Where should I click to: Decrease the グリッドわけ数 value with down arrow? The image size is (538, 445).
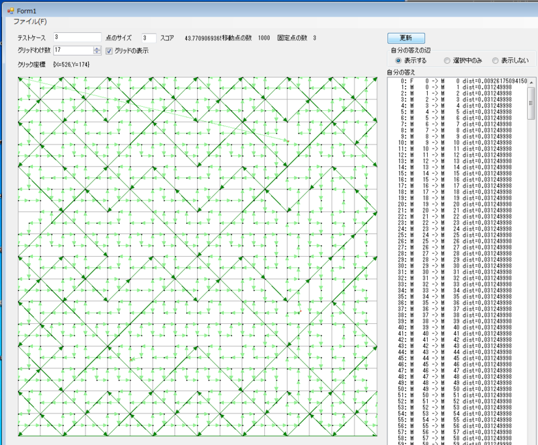97,52
